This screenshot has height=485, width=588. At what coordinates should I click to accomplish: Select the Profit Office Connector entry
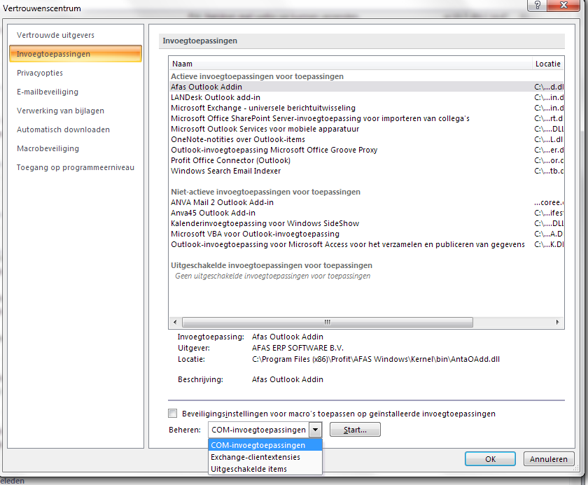coord(231,160)
